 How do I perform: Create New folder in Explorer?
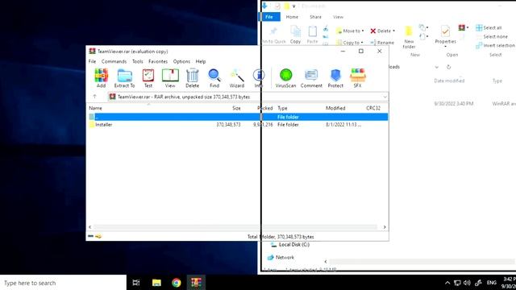click(409, 37)
